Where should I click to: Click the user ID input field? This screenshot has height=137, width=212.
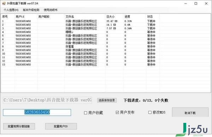[37, 112]
